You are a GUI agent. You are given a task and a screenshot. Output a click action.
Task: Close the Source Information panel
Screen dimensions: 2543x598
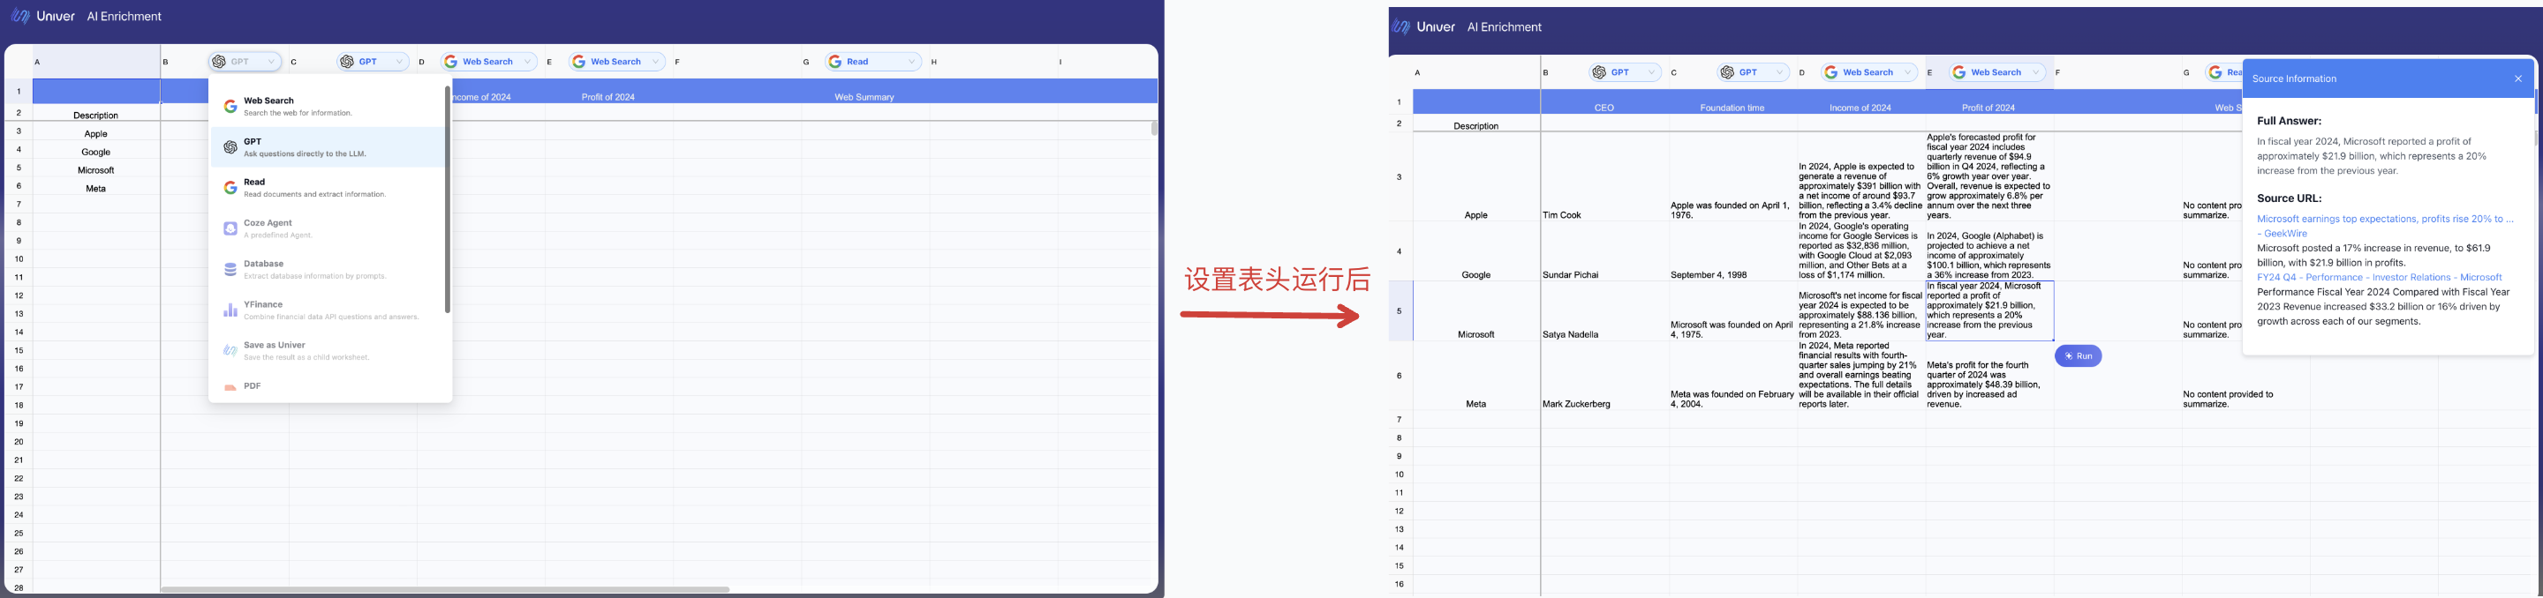pos(2518,79)
